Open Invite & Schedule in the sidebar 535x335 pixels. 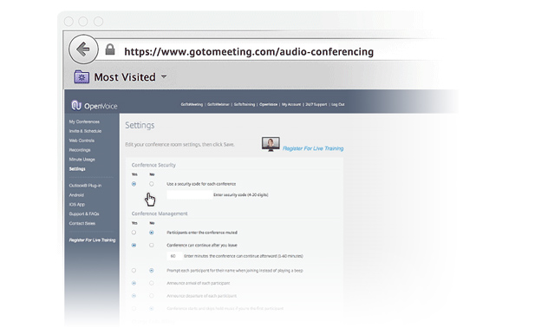click(x=85, y=131)
